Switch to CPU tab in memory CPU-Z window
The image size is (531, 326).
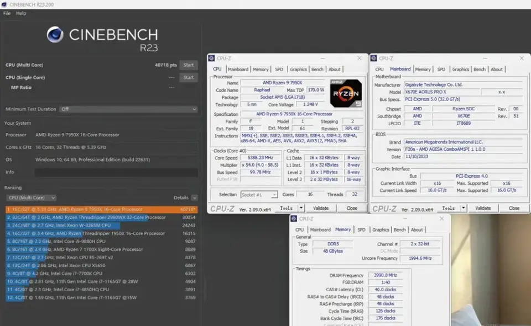299,229
